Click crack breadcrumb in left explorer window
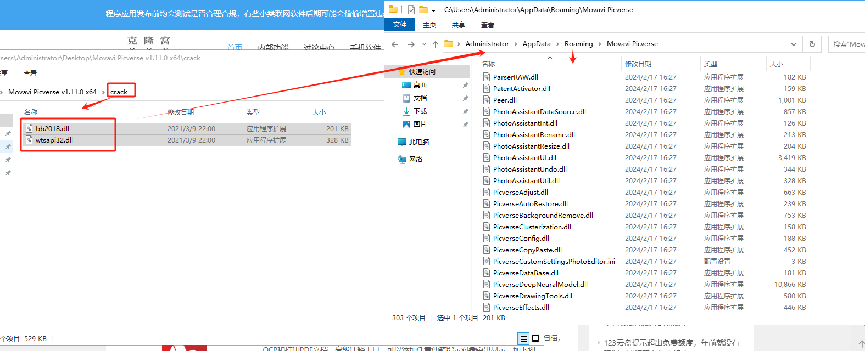The height and width of the screenshot is (351, 865). pyautogui.click(x=119, y=92)
